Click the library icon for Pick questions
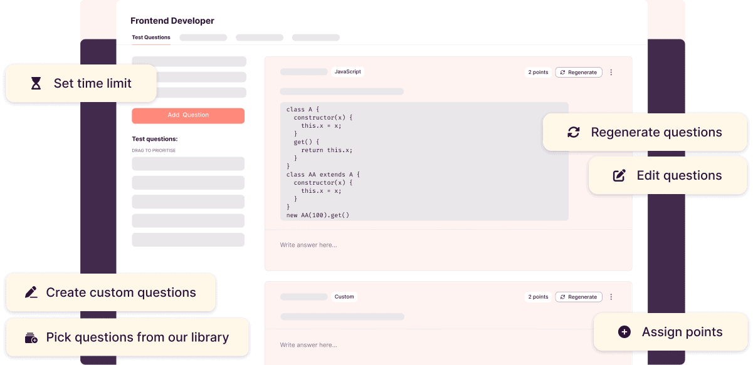753x365 pixels. pos(31,337)
